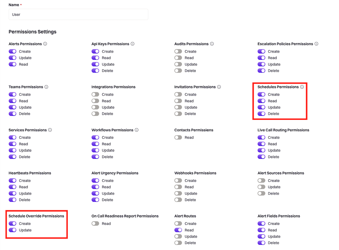Disable Delete under Teams Permissions
This screenshot has width=339, height=250.
(13, 114)
